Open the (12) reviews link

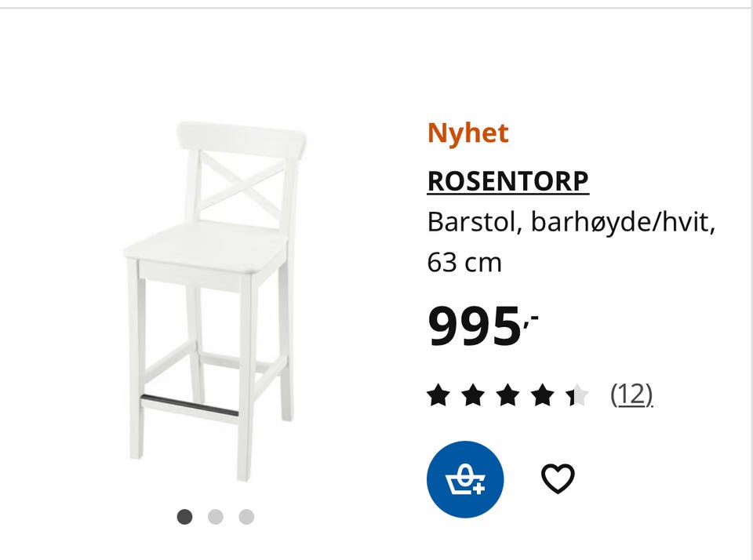(x=631, y=395)
